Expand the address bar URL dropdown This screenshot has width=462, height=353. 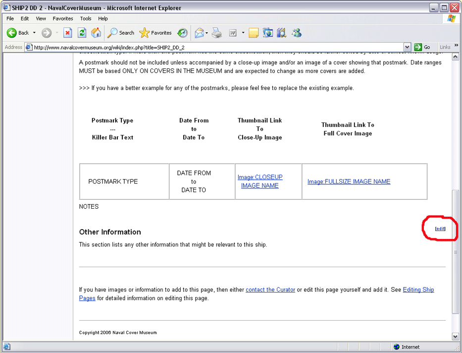click(x=407, y=47)
